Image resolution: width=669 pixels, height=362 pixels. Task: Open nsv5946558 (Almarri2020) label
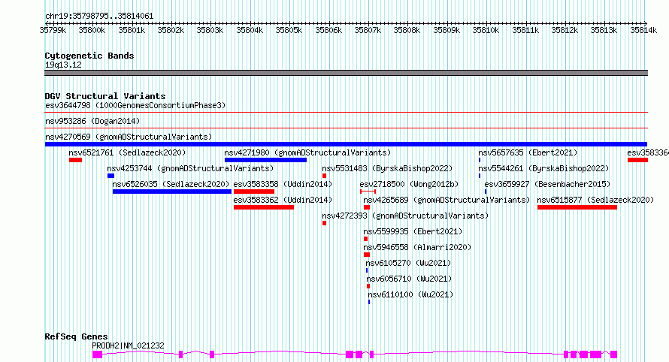(417, 247)
